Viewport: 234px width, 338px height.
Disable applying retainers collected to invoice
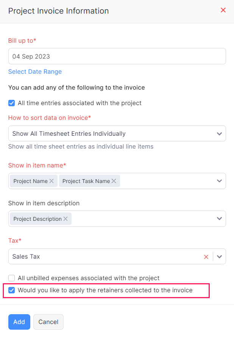11,290
